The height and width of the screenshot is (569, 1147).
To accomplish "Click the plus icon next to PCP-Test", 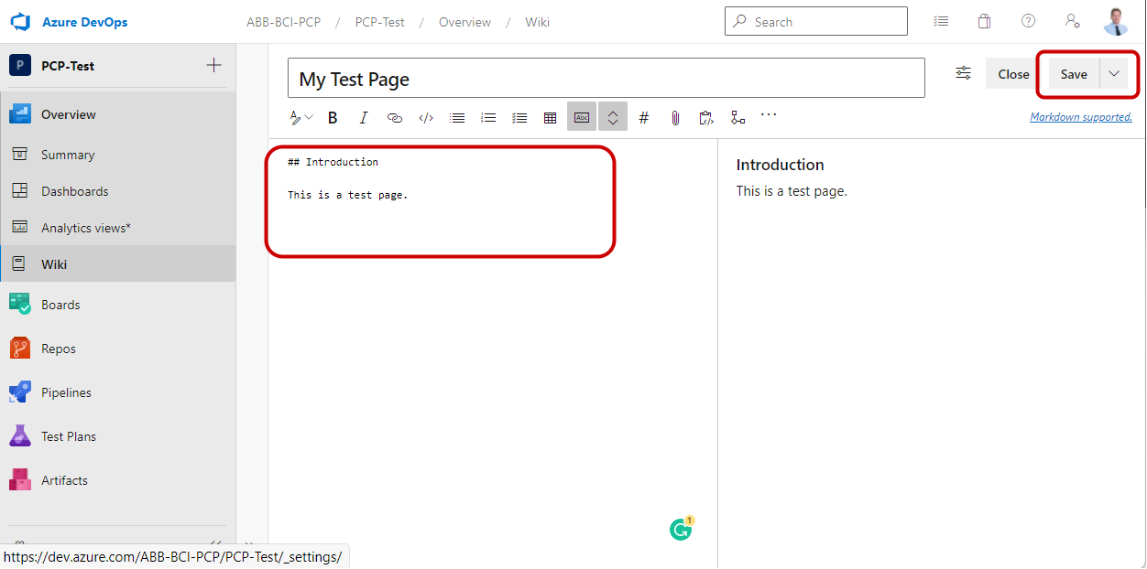I will pyautogui.click(x=213, y=65).
